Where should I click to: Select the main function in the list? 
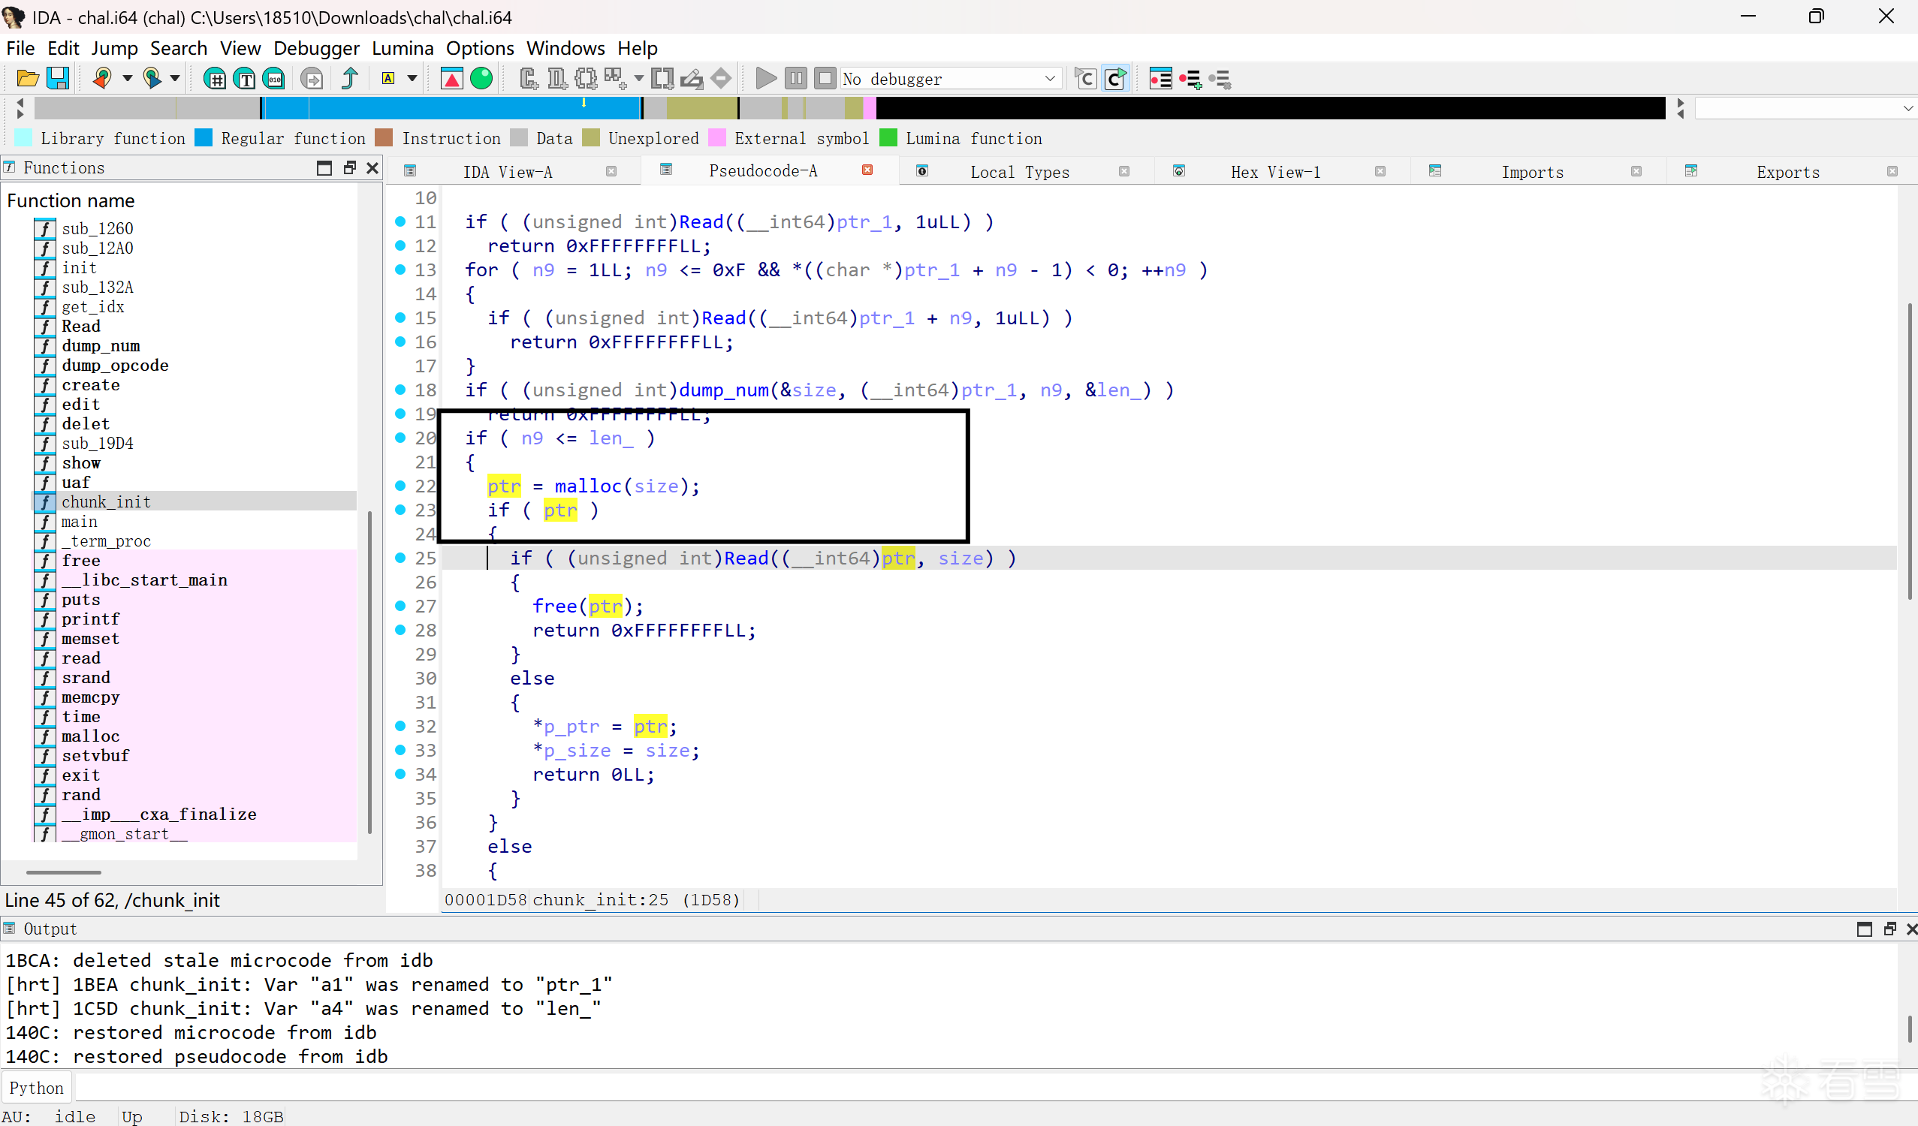click(x=79, y=521)
